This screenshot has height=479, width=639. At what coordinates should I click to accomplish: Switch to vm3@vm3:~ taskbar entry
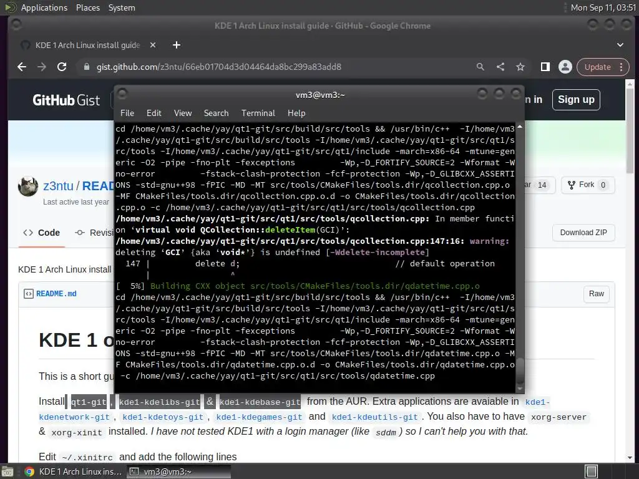[x=178, y=472]
